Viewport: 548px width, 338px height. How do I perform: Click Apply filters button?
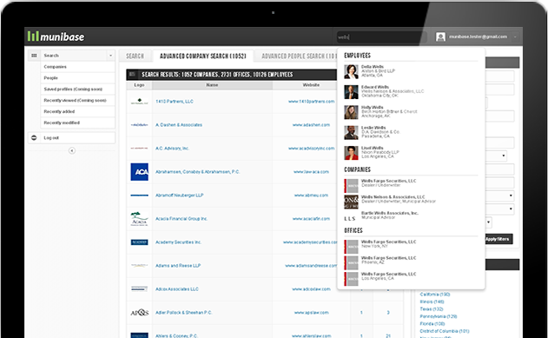coord(497,239)
